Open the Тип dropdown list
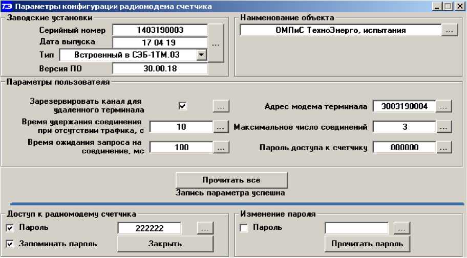The image size is (467, 258). tap(202, 55)
